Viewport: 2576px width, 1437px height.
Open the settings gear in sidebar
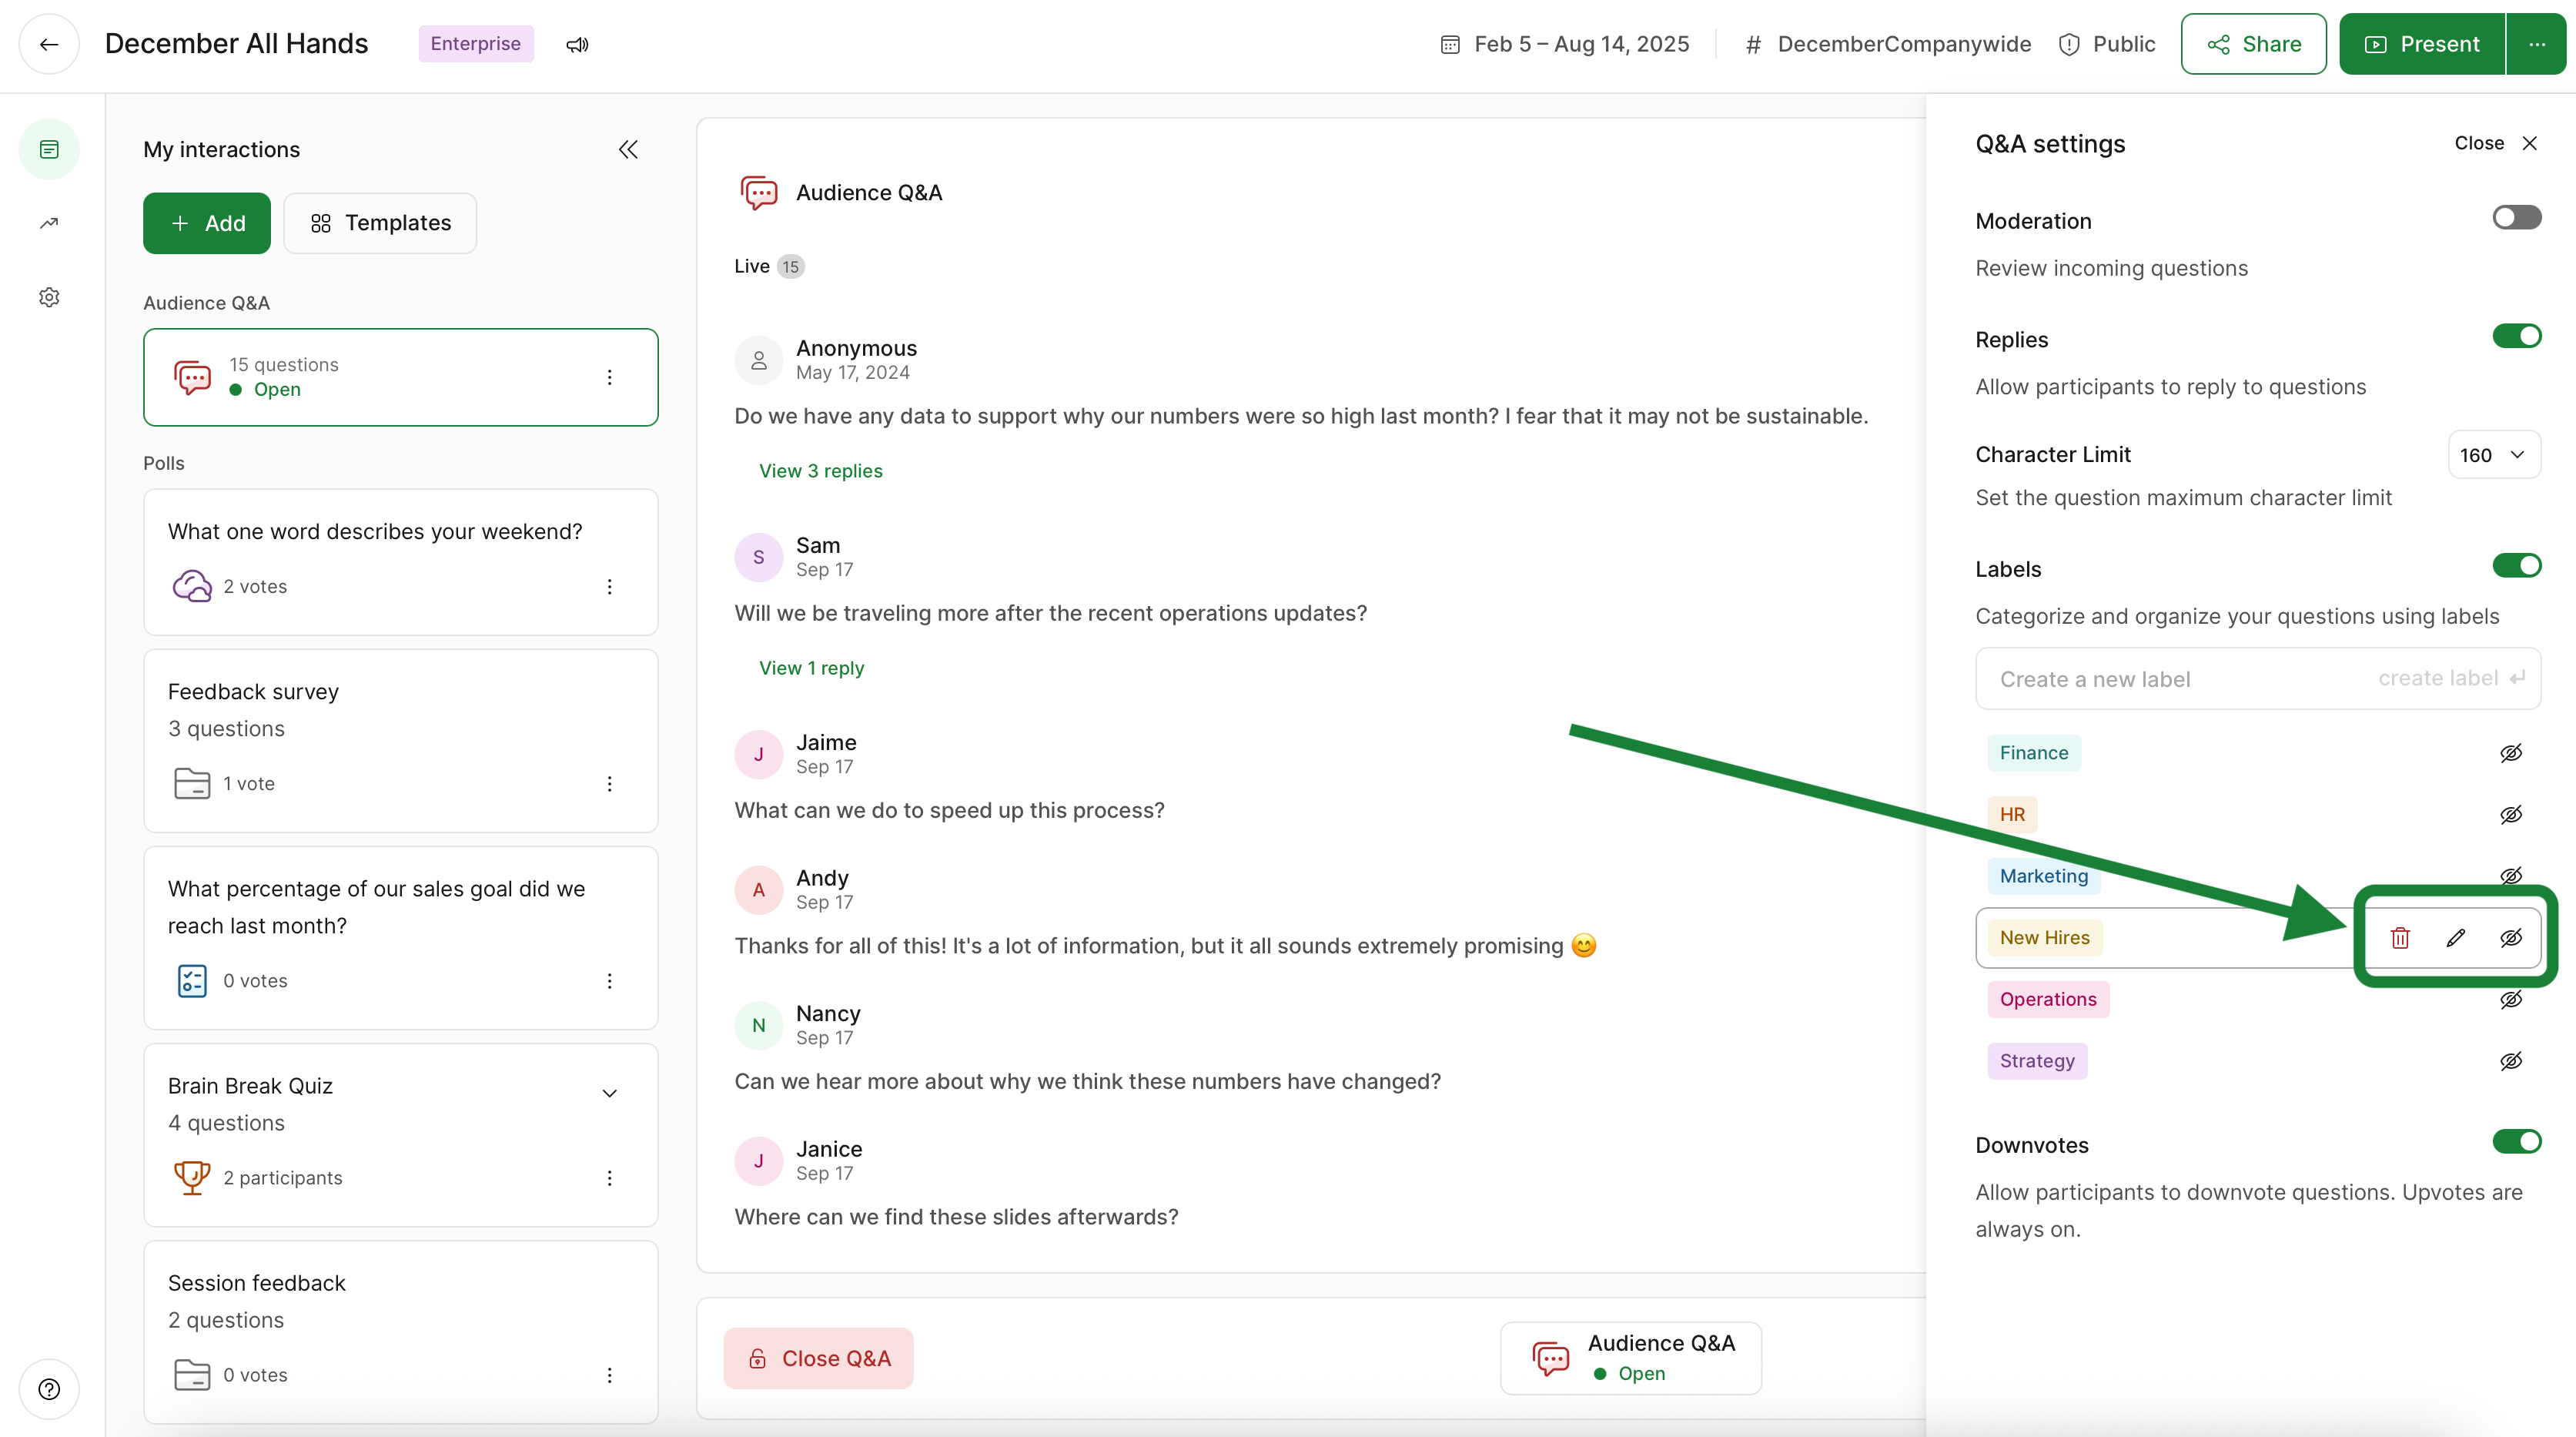[49, 297]
